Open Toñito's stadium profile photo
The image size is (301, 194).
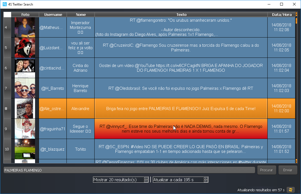coord(25,149)
